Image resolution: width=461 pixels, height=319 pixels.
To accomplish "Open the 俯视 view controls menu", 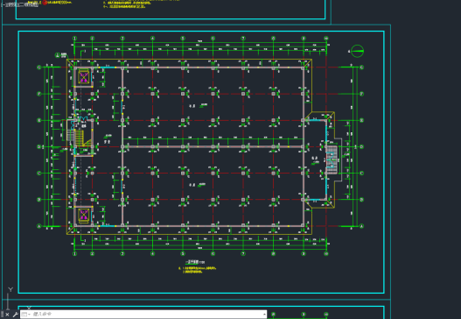I will (10, 4).
